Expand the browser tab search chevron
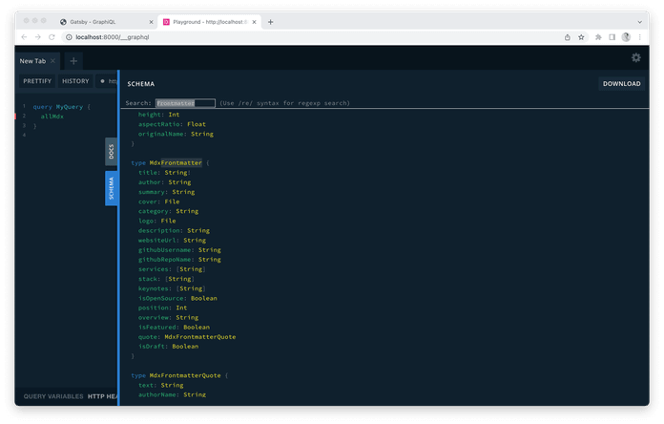 click(639, 21)
